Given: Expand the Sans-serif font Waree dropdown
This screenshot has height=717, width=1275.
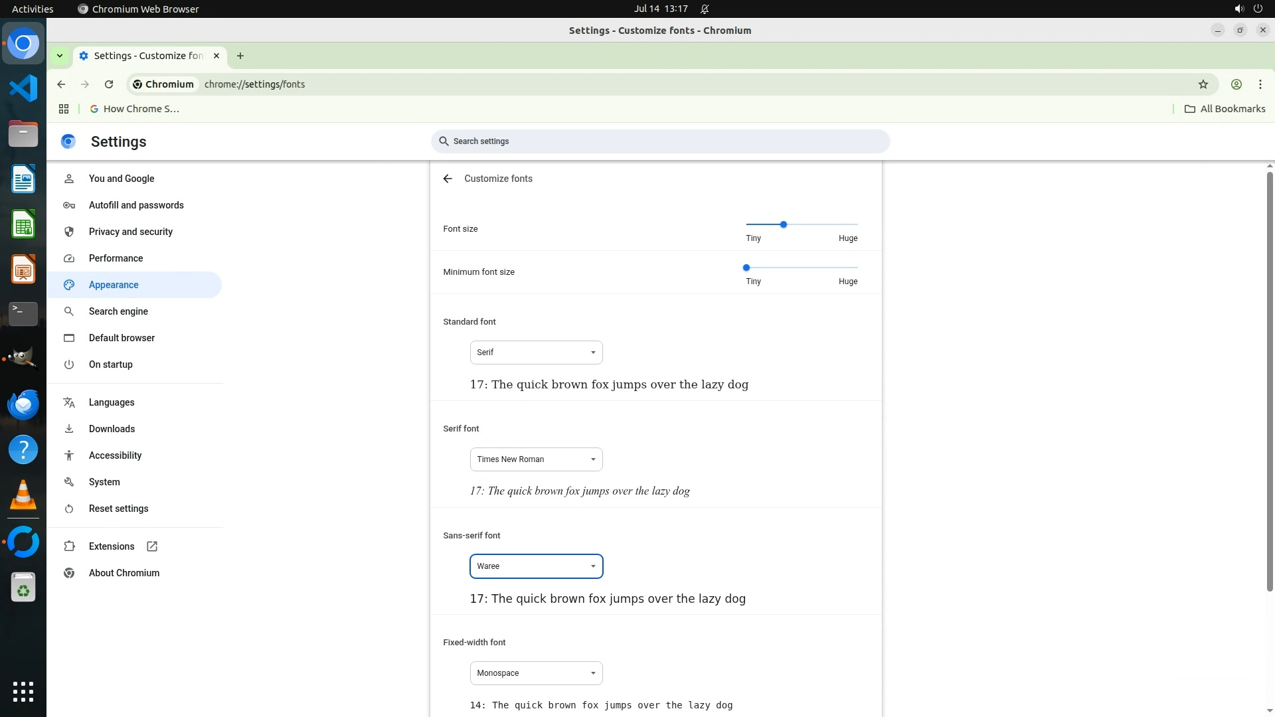Looking at the screenshot, I should [x=536, y=566].
